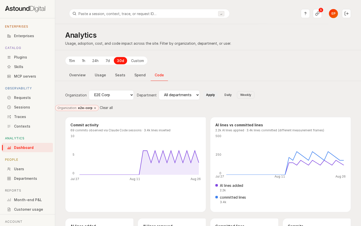Select the Custom time range
Screen dimensions: 361x226
[137, 61]
